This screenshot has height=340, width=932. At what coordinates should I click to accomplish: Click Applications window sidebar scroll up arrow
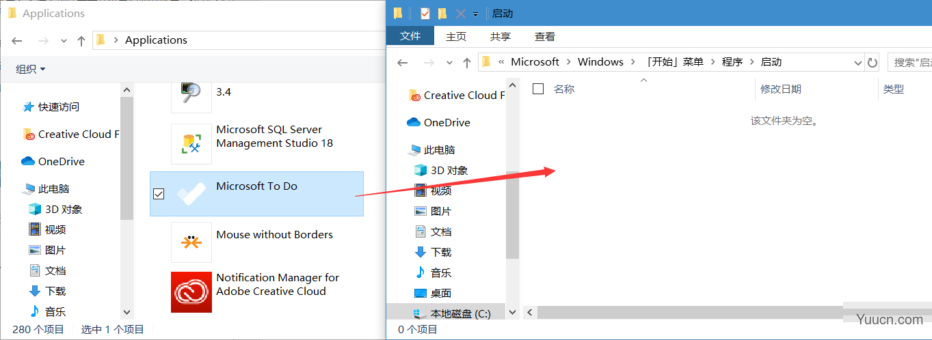click(127, 89)
